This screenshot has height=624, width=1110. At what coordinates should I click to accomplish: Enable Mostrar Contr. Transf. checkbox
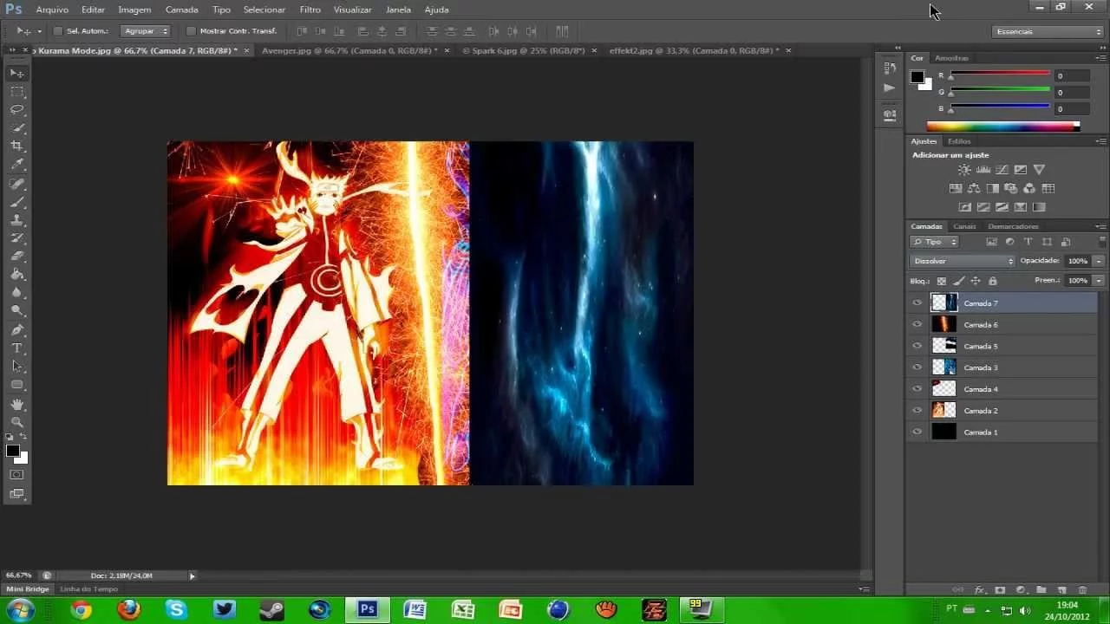click(191, 31)
